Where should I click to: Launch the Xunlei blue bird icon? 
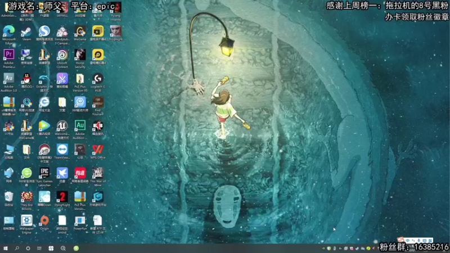click(x=62, y=173)
